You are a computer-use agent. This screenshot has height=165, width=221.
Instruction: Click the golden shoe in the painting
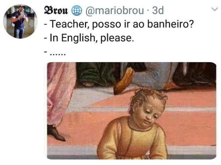124,81
